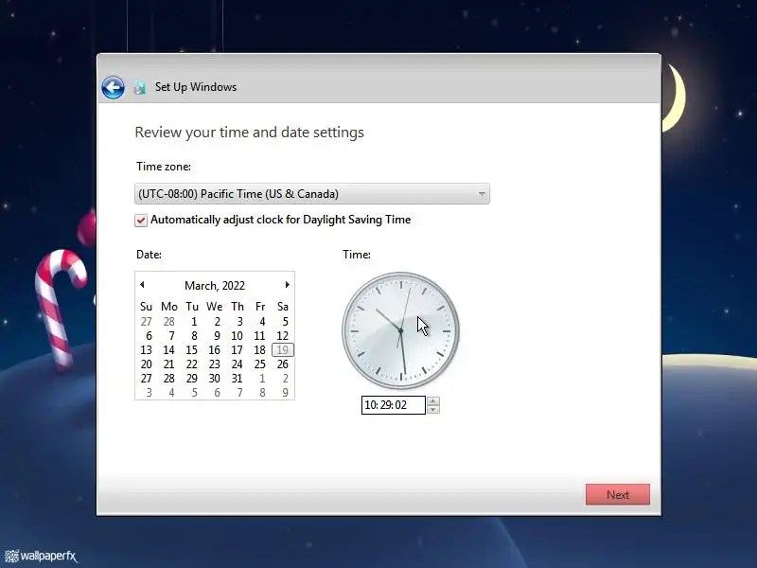Select March 21 in the calendar
The width and height of the screenshot is (757, 568).
coord(168,364)
